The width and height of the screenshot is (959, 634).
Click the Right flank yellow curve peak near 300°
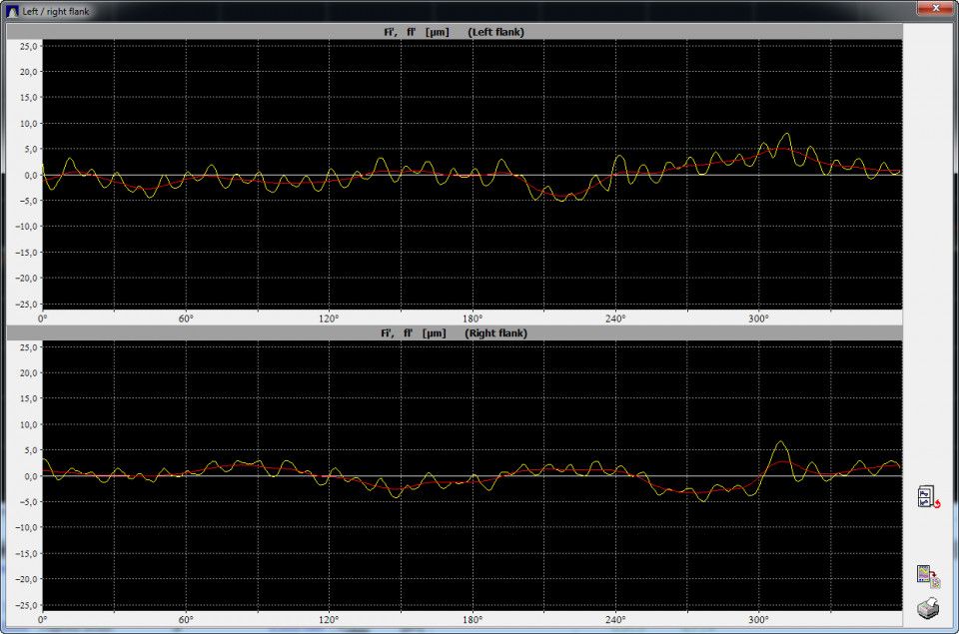click(780, 441)
